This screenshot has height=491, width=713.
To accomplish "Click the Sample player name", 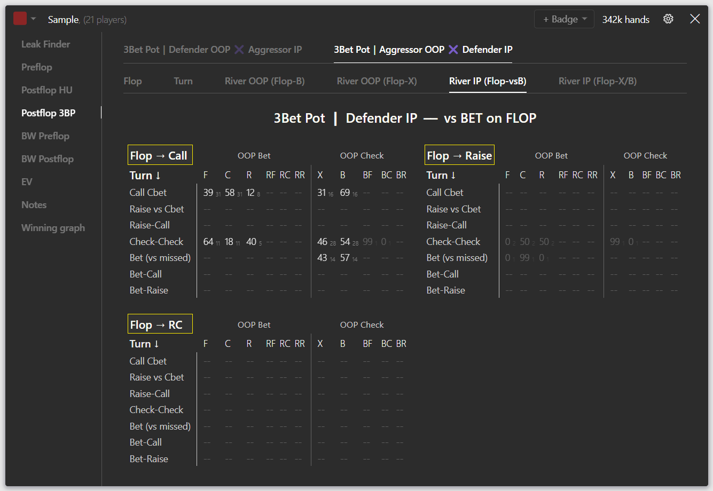I will point(63,20).
